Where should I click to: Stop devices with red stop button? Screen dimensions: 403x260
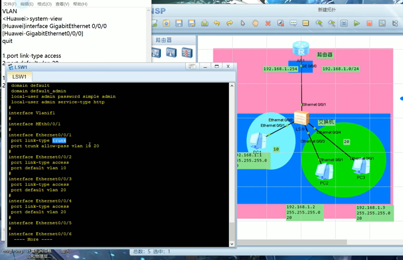point(369,23)
